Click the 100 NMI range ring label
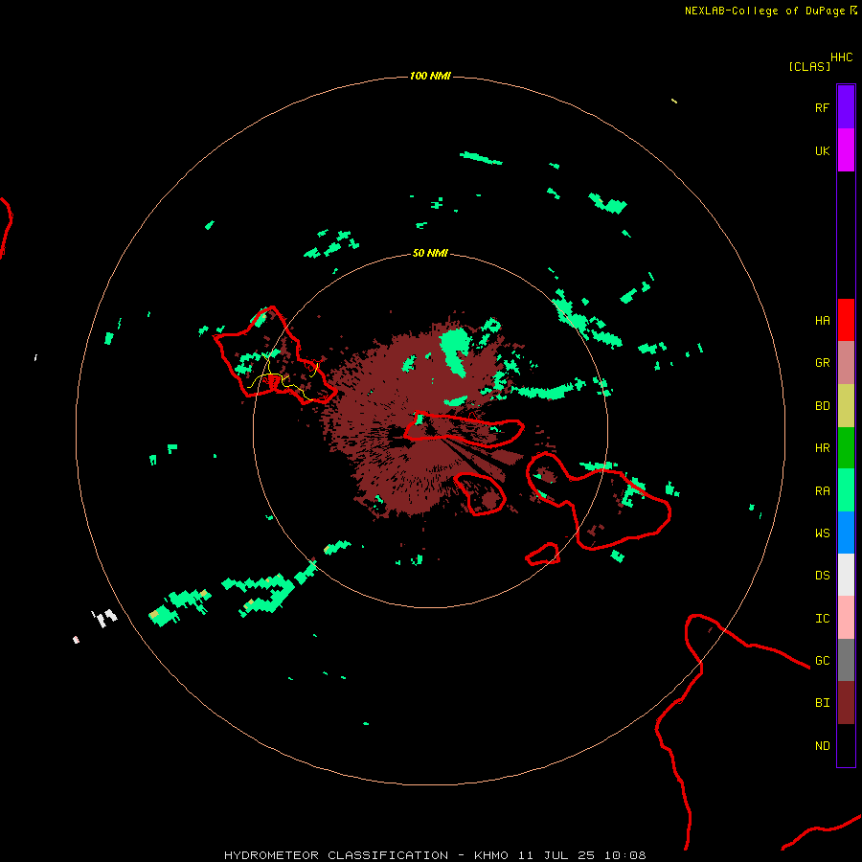The height and width of the screenshot is (862, 862). 430,76
